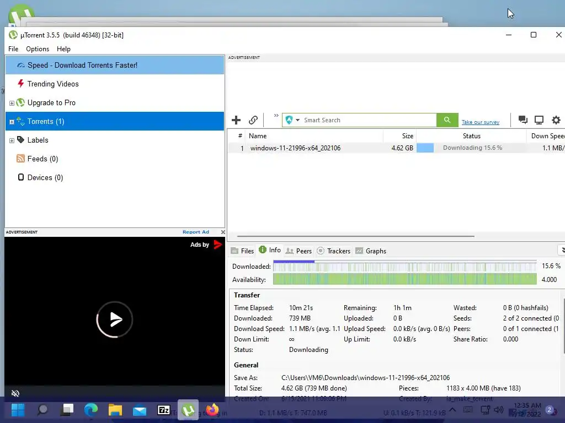Sort the torrent list by Status column
The image size is (565, 423).
[471, 136]
